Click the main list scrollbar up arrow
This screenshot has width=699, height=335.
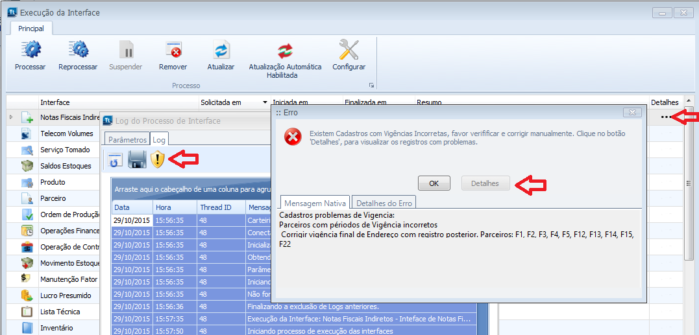[x=689, y=100]
